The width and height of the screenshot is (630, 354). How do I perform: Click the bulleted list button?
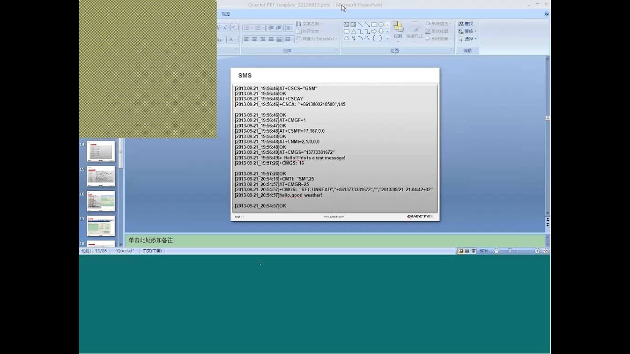point(247,28)
